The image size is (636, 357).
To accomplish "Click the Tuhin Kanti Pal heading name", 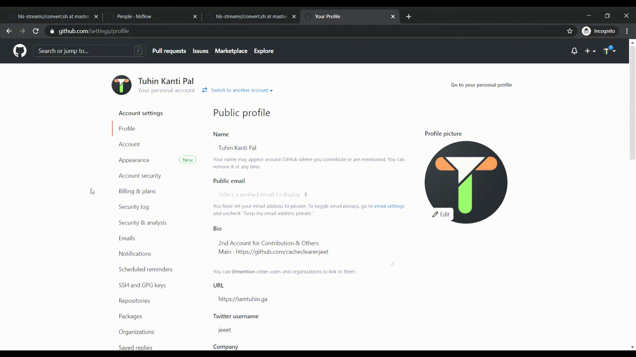I will [x=166, y=81].
